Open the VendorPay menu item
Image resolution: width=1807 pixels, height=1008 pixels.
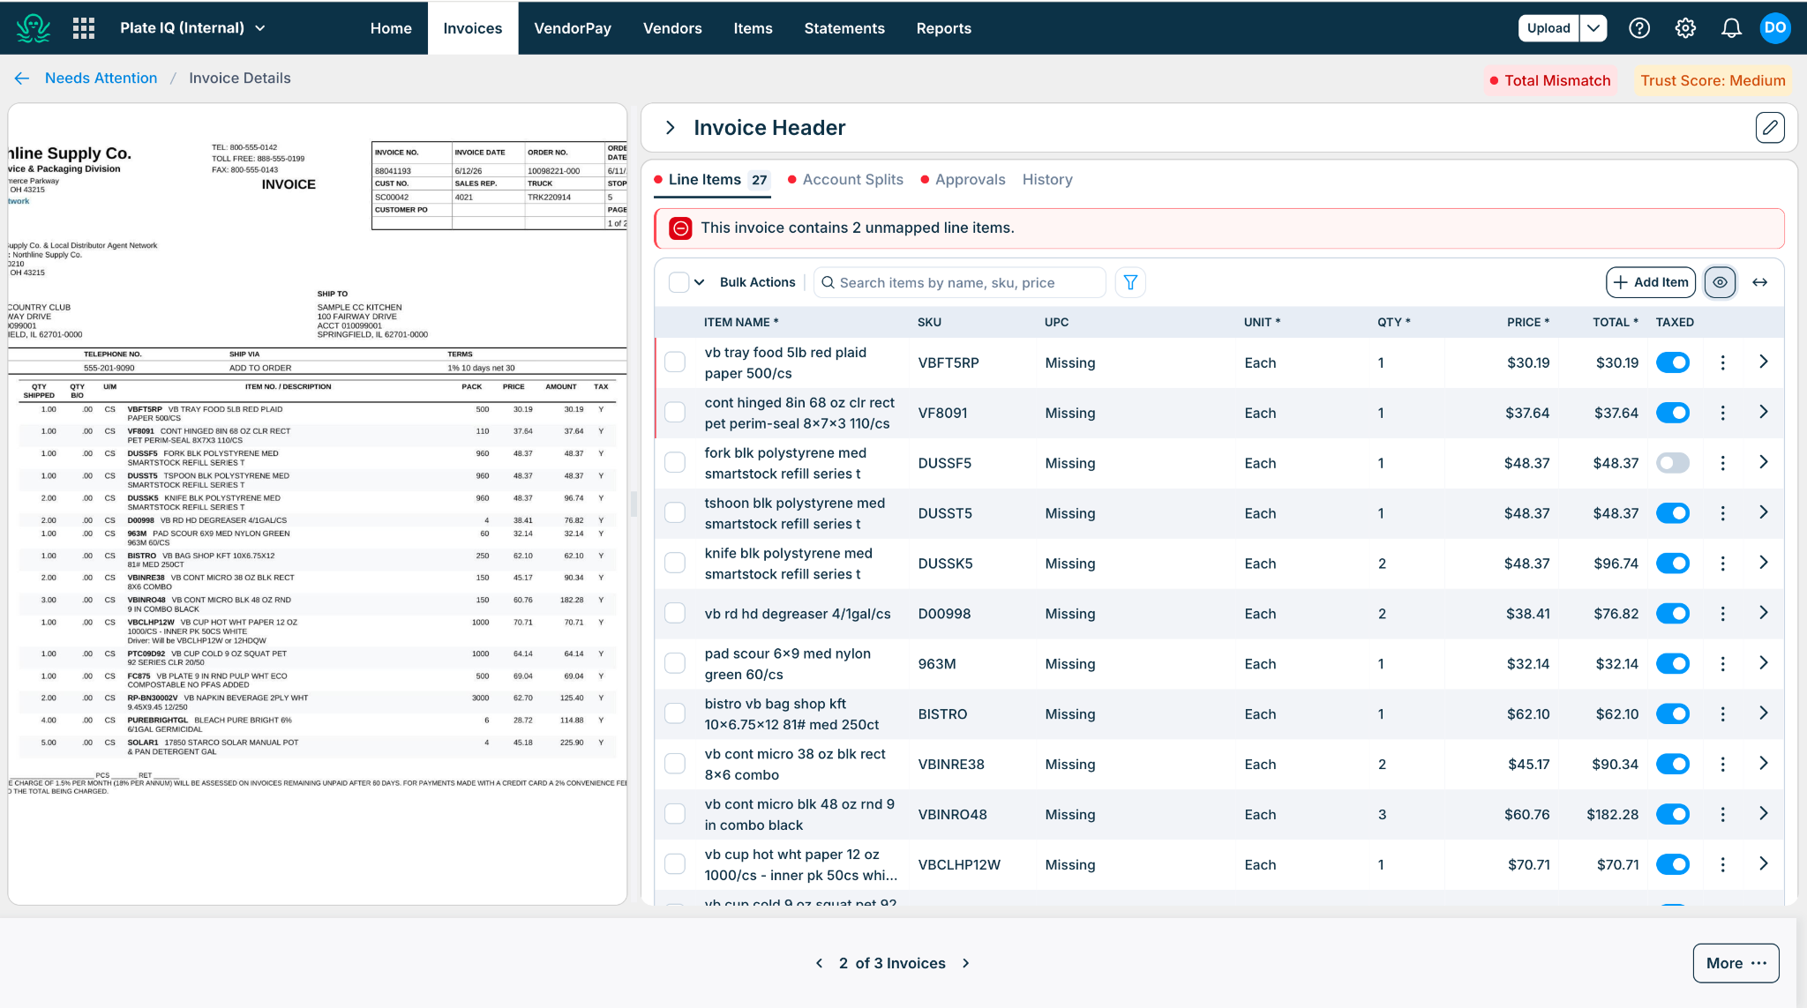pos(573,28)
